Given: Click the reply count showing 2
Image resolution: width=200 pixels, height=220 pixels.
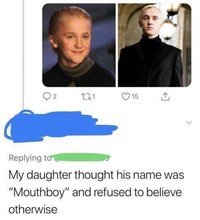Looking at the screenshot, I should coord(55,97).
